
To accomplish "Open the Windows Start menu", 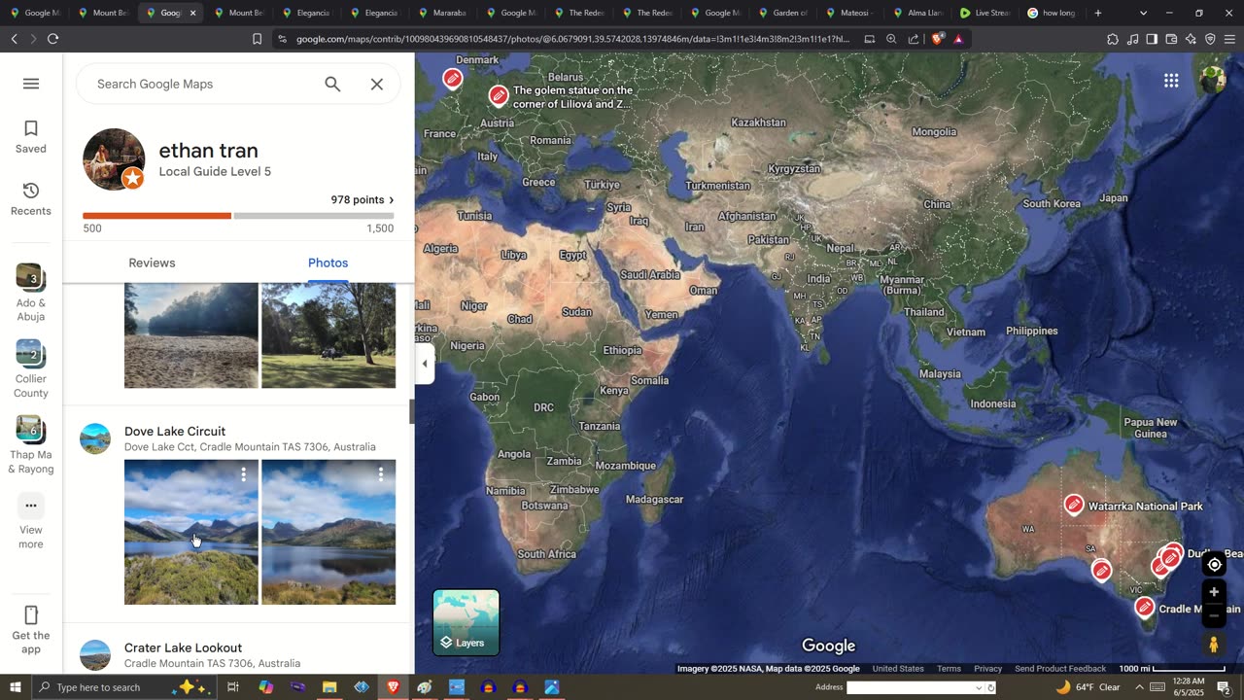I will tap(15, 687).
